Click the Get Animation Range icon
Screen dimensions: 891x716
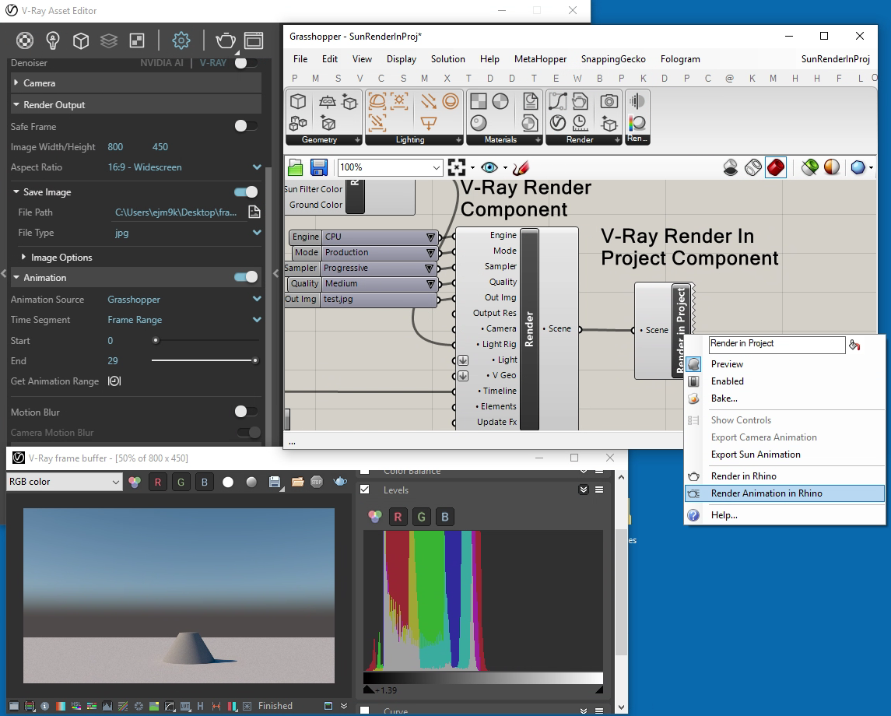click(114, 381)
